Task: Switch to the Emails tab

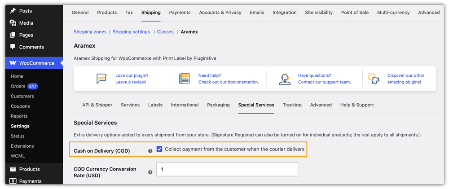Action: [257, 13]
